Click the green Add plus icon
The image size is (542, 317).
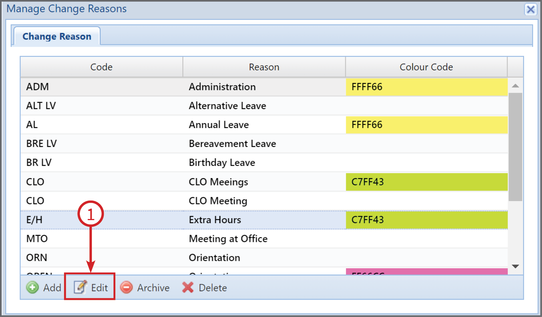coord(33,288)
